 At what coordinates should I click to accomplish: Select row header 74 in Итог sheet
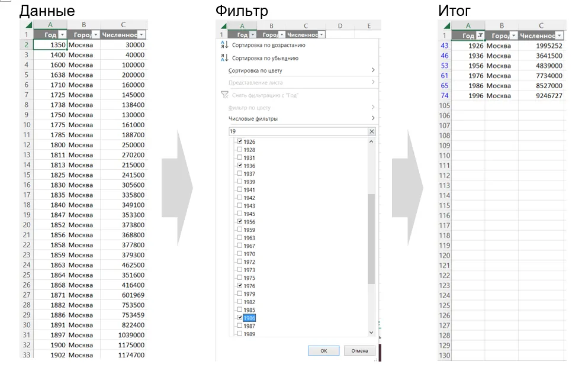tap(444, 95)
